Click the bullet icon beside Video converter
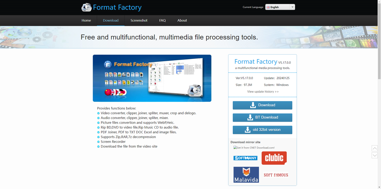The height and width of the screenshot is (189, 381). click(99, 113)
